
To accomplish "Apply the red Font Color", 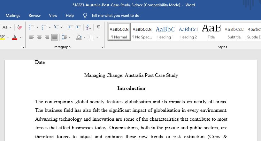I will [15, 37].
